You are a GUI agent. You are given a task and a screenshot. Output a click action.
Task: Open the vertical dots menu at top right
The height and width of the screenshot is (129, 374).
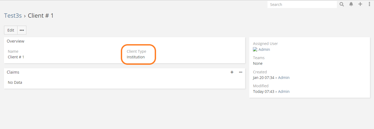tap(369, 4)
